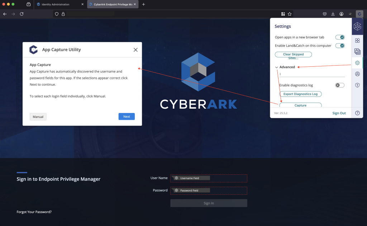Bookmark this page with the star
The width and height of the screenshot is (367, 226).
[x=290, y=14]
